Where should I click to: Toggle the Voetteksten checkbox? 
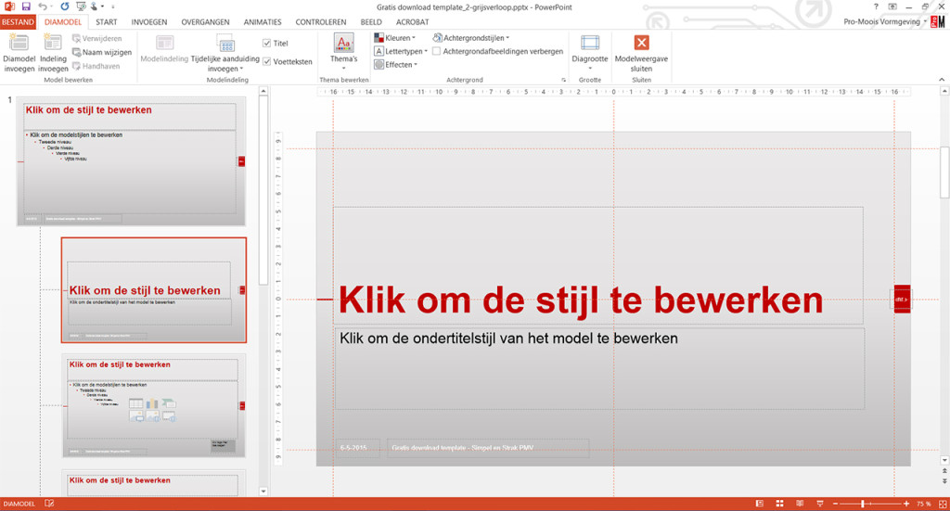tap(267, 62)
